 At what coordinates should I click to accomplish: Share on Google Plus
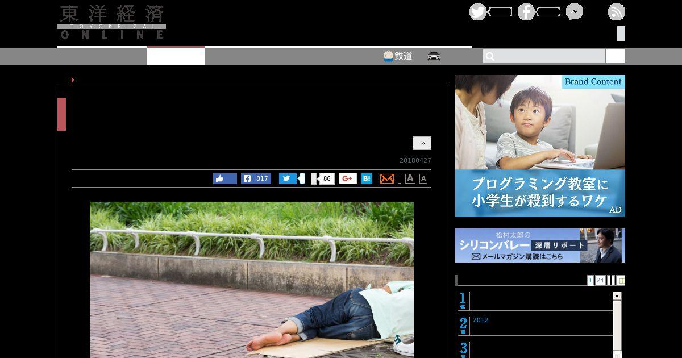[x=348, y=178]
